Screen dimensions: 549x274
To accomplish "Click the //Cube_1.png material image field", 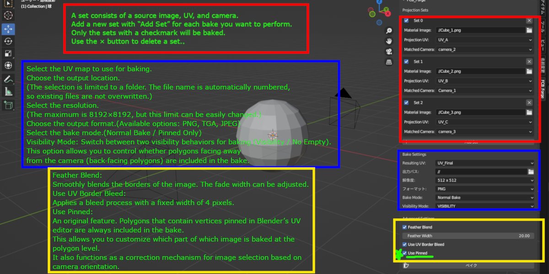I will 480,30.
